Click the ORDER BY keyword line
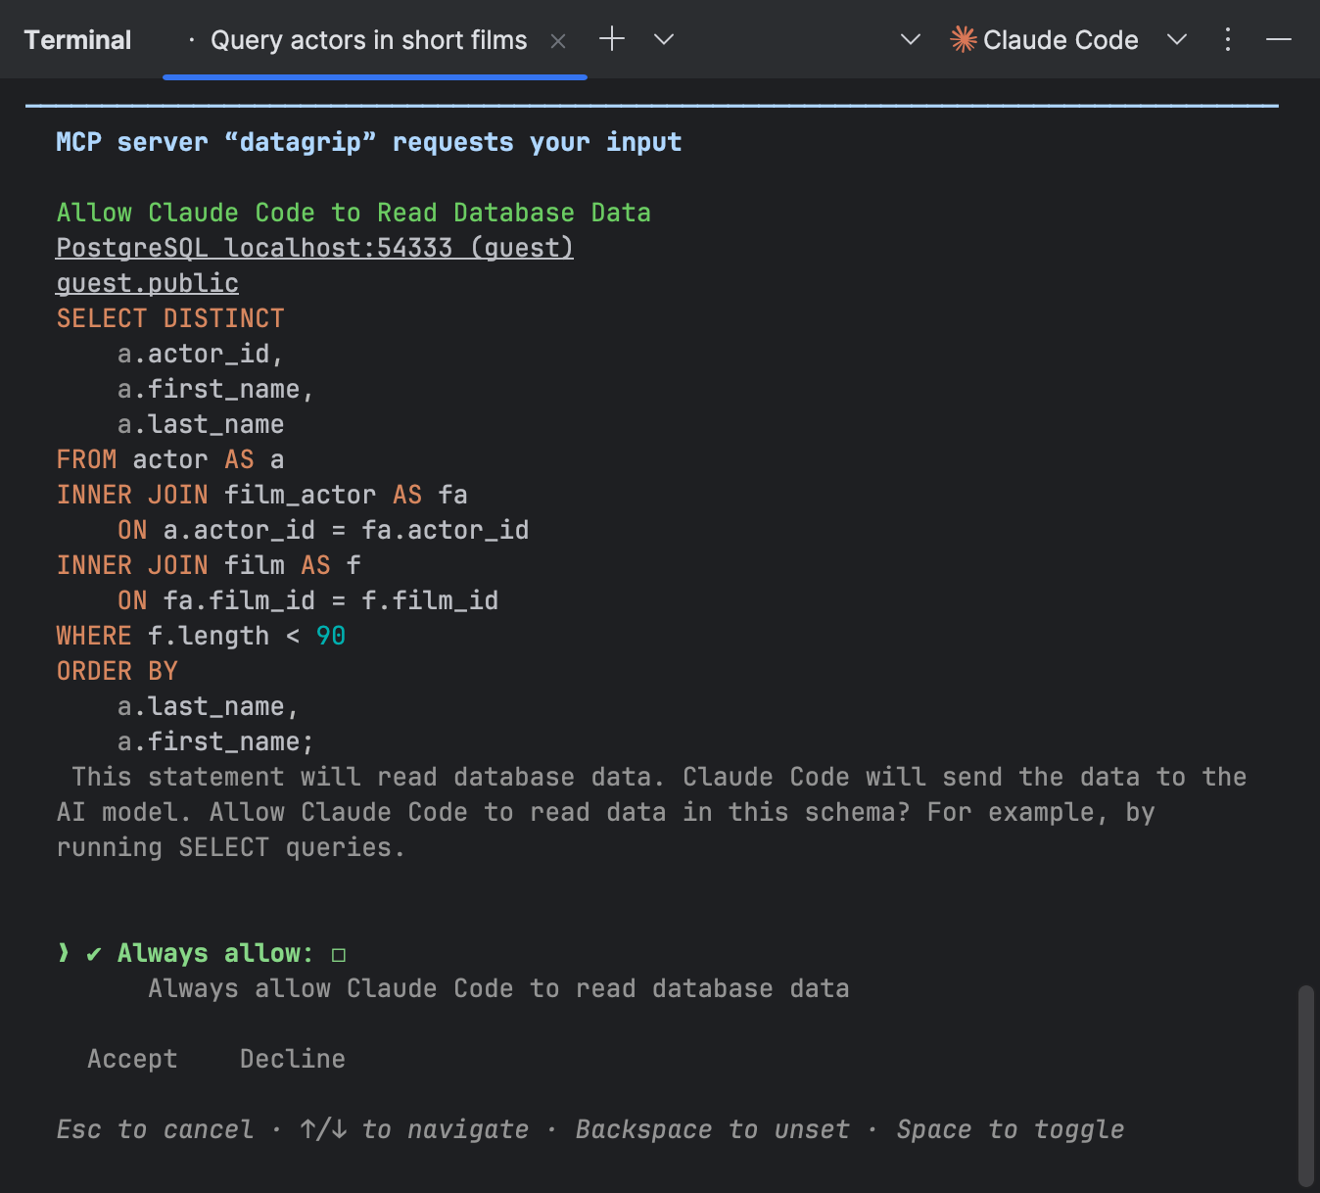The height and width of the screenshot is (1193, 1320). tap(118, 671)
